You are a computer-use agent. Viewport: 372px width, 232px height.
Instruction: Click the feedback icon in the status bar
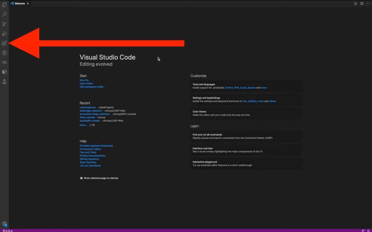(x=363, y=231)
